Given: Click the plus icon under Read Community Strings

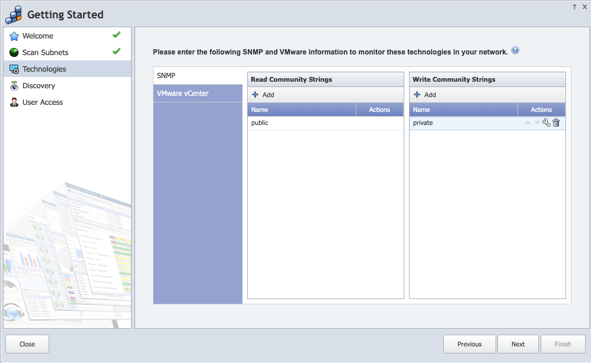Looking at the screenshot, I should coord(255,95).
